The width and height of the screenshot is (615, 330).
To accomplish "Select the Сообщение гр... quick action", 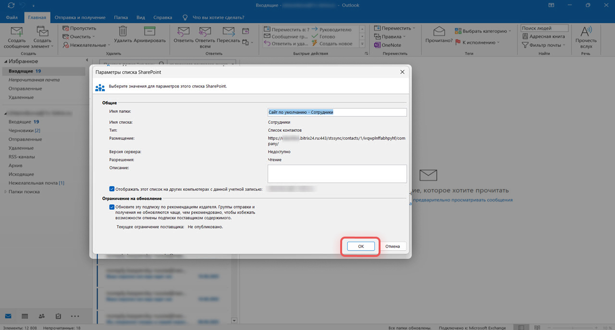I will 286,36.
